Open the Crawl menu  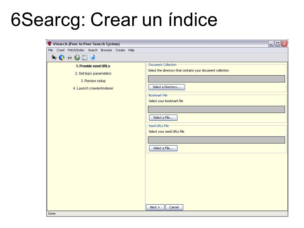click(x=60, y=50)
